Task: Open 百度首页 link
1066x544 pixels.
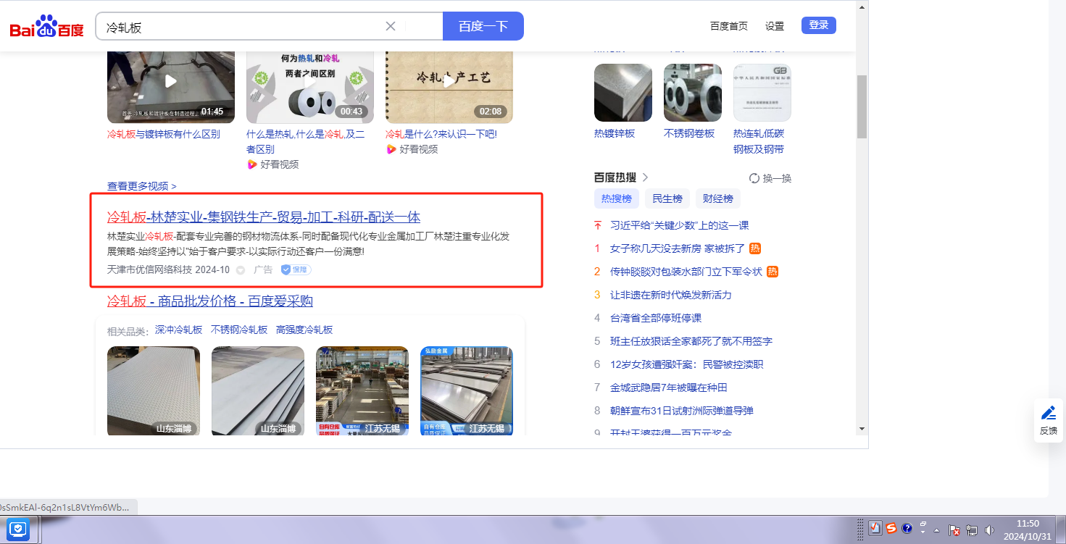Action: point(729,26)
